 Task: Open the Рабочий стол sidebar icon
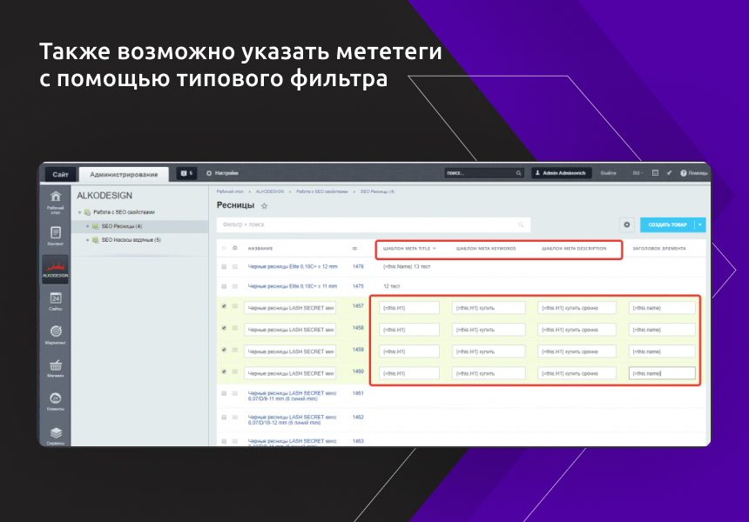[57, 197]
